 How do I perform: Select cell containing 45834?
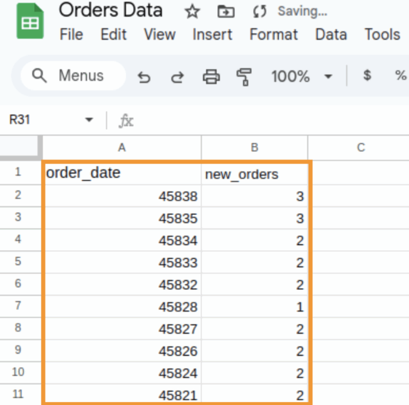pyautogui.click(x=123, y=240)
